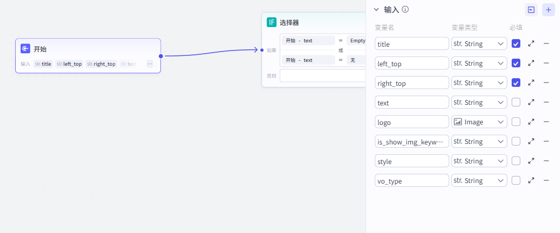Expand the logo variable row editor
This screenshot has height=233, width=560.
pyautogui.click(x=531, y=122)
